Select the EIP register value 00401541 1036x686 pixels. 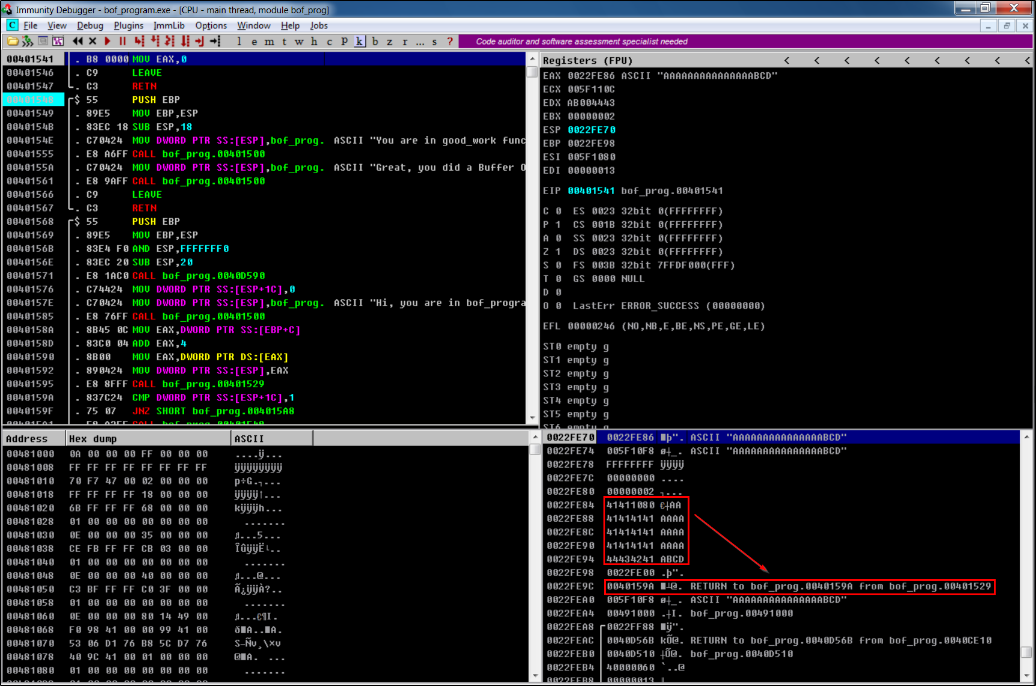tap(591, 191)
